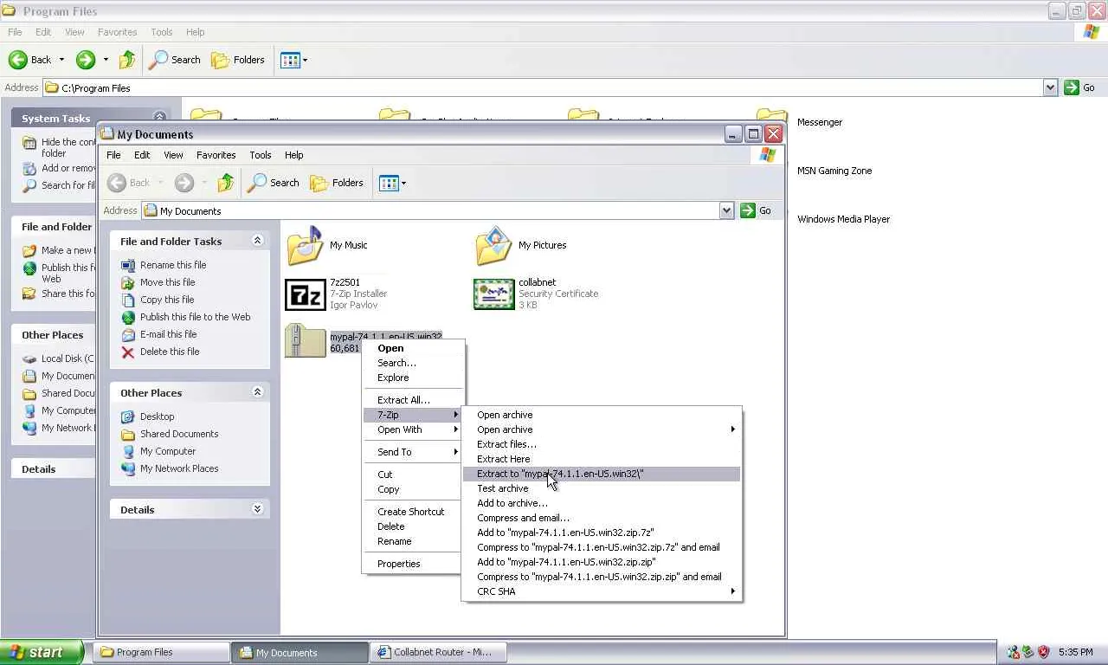Click Move this file link
The width and height of the screenshot is (1108, 665).
(x=168, y=282)
